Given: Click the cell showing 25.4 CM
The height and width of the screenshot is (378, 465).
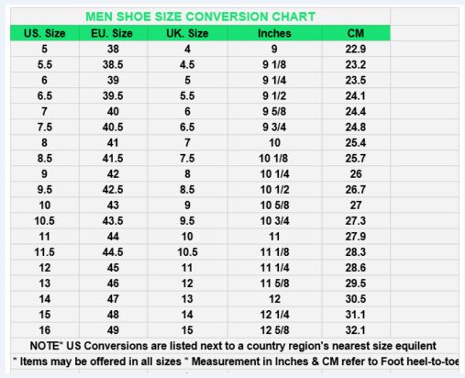Looking at the screenshot, I should (356, 142).
